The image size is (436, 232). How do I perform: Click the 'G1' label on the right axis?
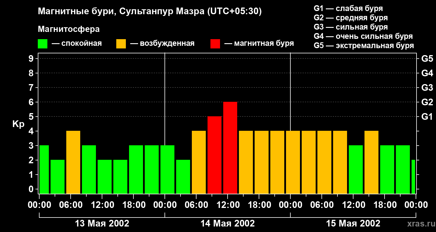click(427, 117)
